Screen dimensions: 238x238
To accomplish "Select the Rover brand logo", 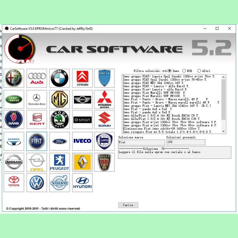I will pyautogui.click(x=104, y=162).
